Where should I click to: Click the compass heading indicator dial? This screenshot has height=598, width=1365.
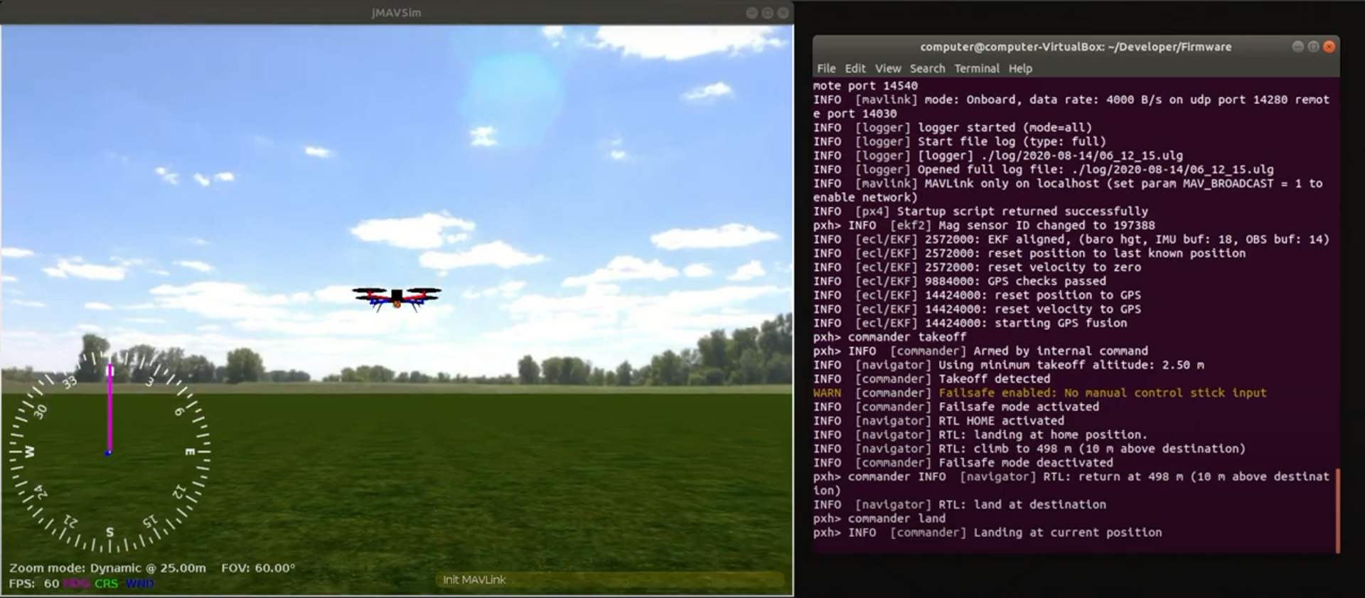109,452
